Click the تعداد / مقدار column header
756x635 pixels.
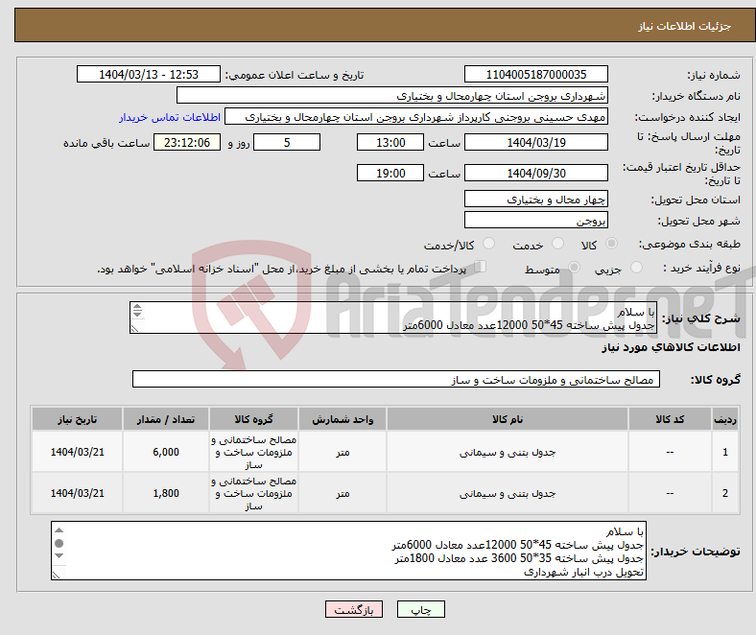166,419
